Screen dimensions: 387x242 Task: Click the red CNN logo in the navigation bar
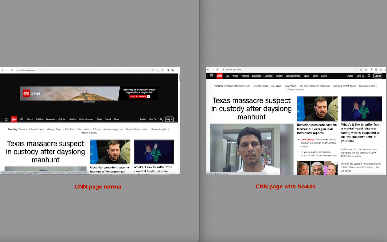point(219,76)
